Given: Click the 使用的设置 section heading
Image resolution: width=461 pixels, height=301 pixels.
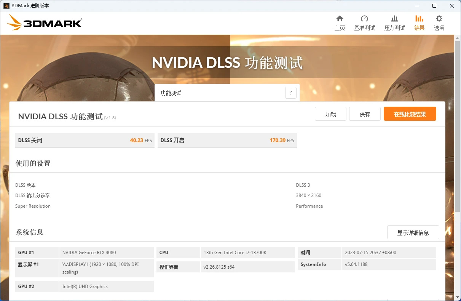Looking at the screenshot, I should coord(33,163).
